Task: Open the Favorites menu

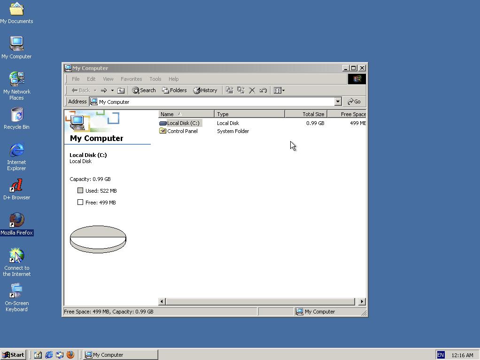Action: (131, 79)
